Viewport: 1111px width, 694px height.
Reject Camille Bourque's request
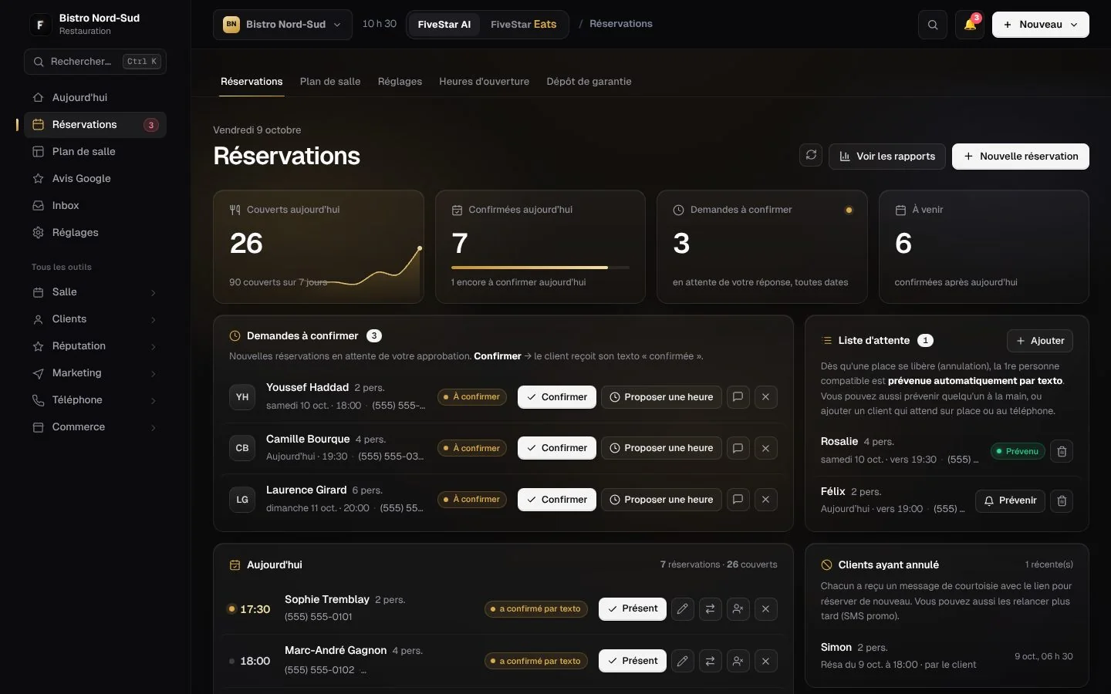765,448
